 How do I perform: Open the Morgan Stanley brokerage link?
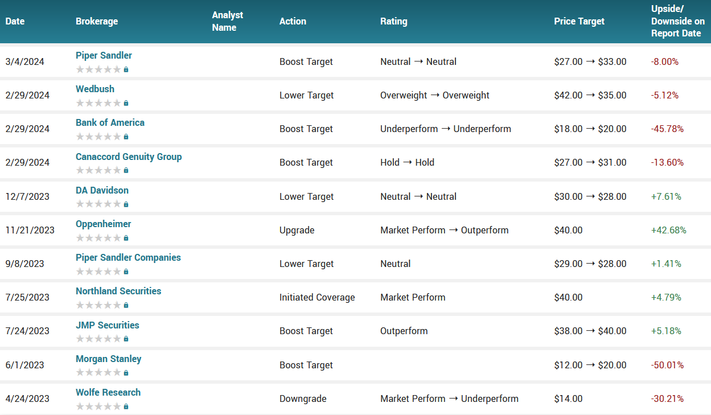(x=109, y=359)
